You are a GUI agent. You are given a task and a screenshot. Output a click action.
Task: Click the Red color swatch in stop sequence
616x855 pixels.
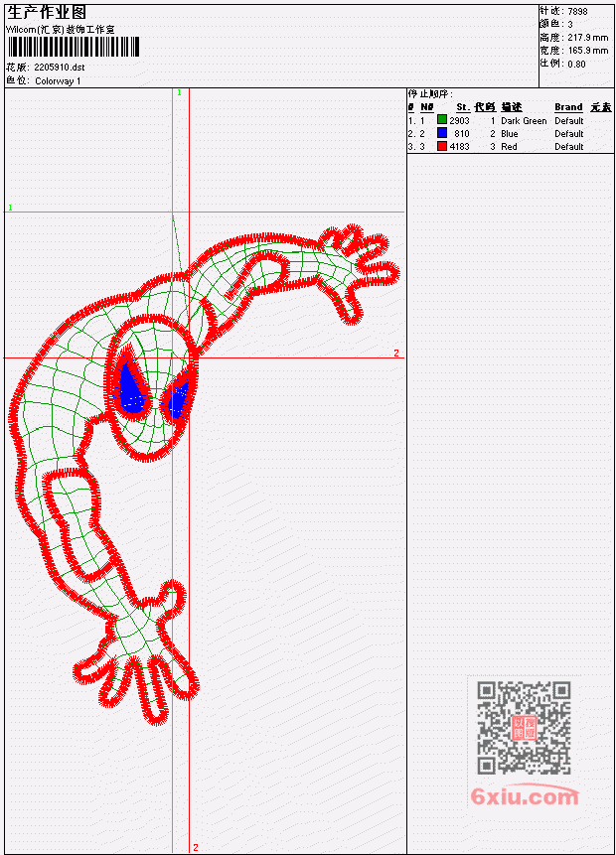(x=442, y=146)
